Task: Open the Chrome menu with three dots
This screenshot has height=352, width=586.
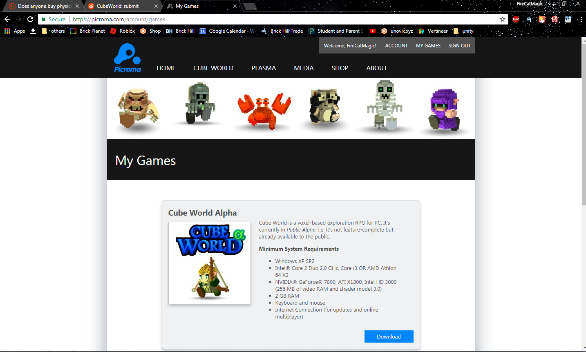Action: coord(581,19)
